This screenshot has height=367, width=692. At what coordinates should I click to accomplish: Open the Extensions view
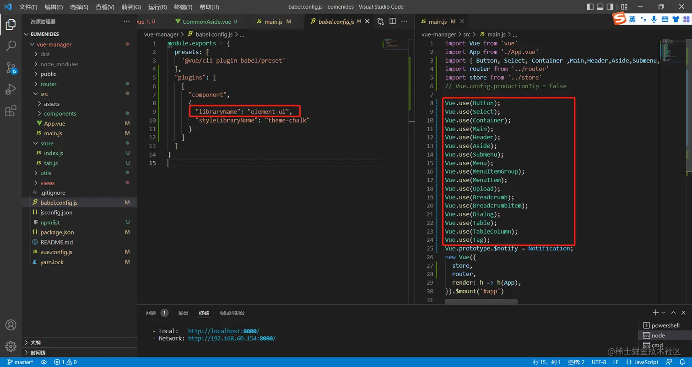pos(11,111)
